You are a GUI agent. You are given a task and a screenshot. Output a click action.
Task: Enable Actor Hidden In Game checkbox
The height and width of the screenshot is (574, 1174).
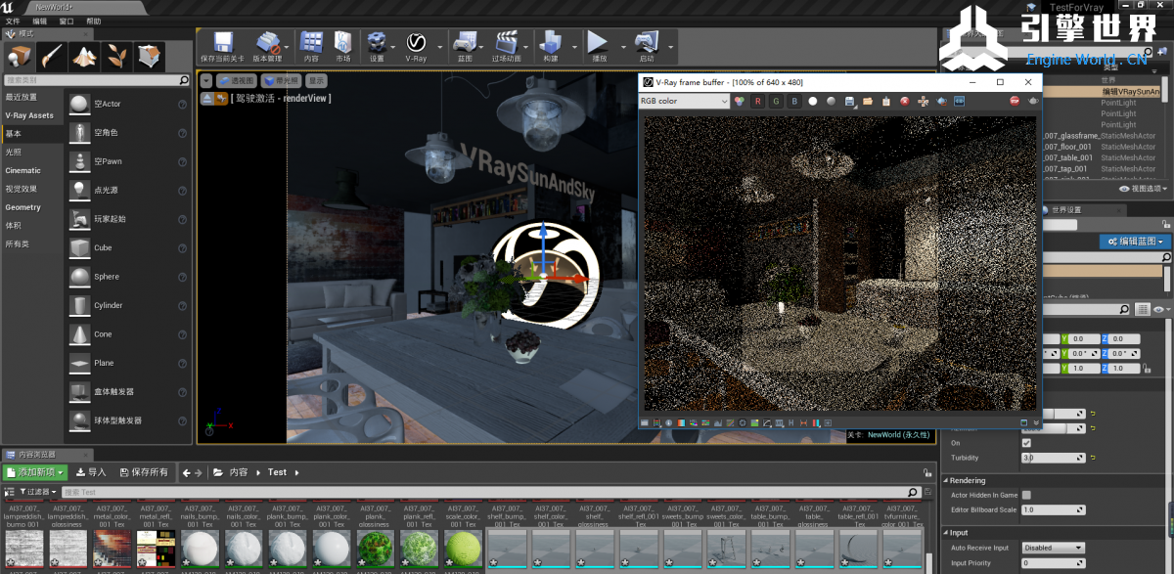click(x=1026, y=495)
